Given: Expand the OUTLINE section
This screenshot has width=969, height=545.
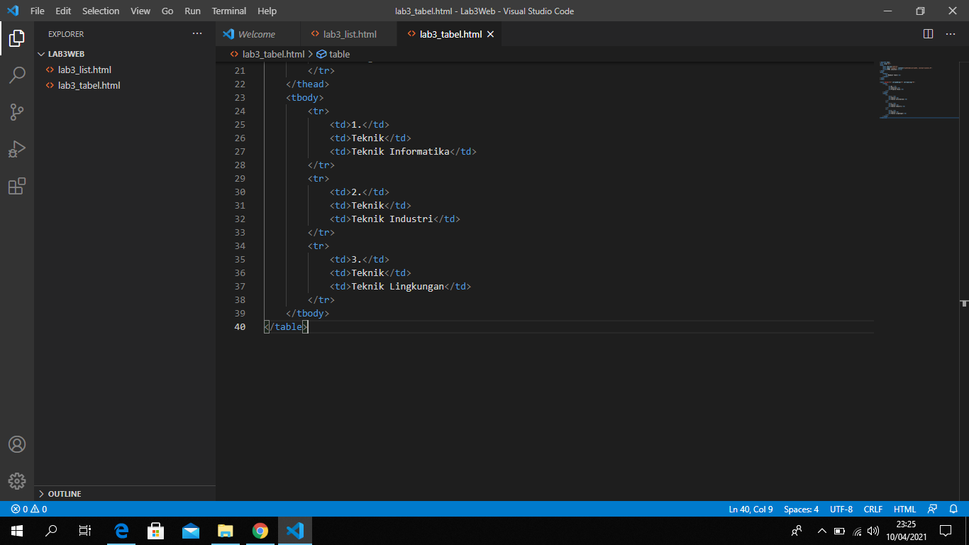Looking at the screenshot, I should 124,493.
